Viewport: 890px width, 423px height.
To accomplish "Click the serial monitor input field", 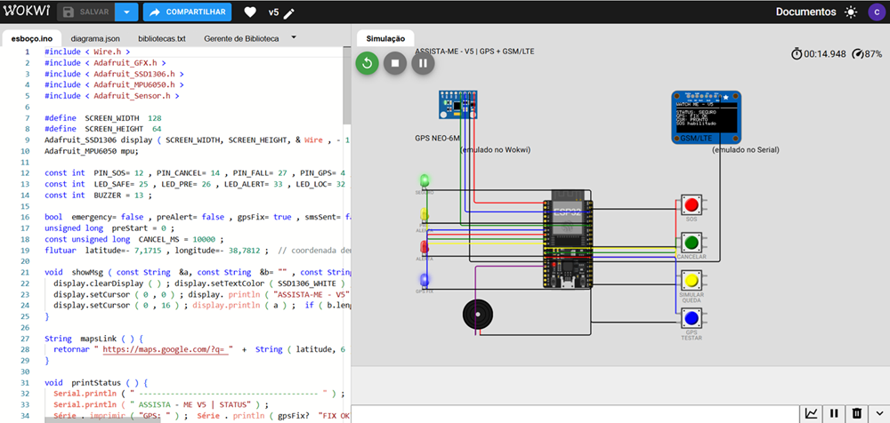I will [x=576, y=414].
